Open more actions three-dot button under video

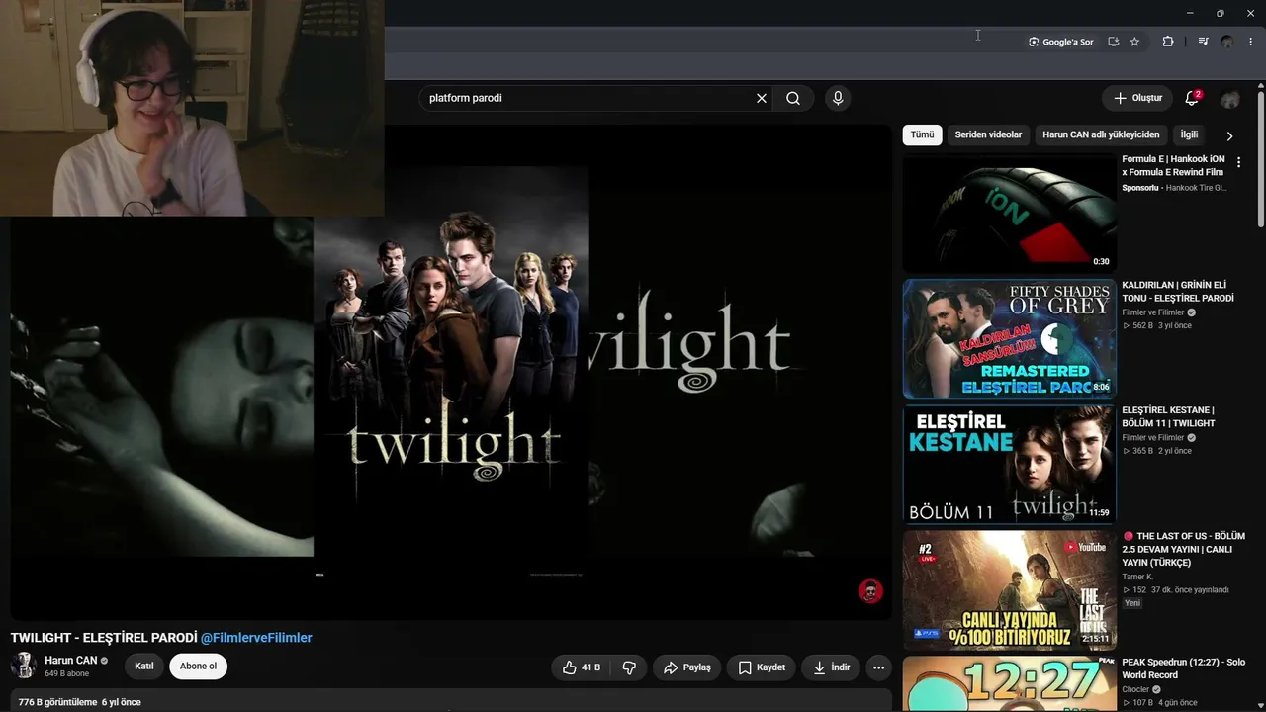point(878,667)
